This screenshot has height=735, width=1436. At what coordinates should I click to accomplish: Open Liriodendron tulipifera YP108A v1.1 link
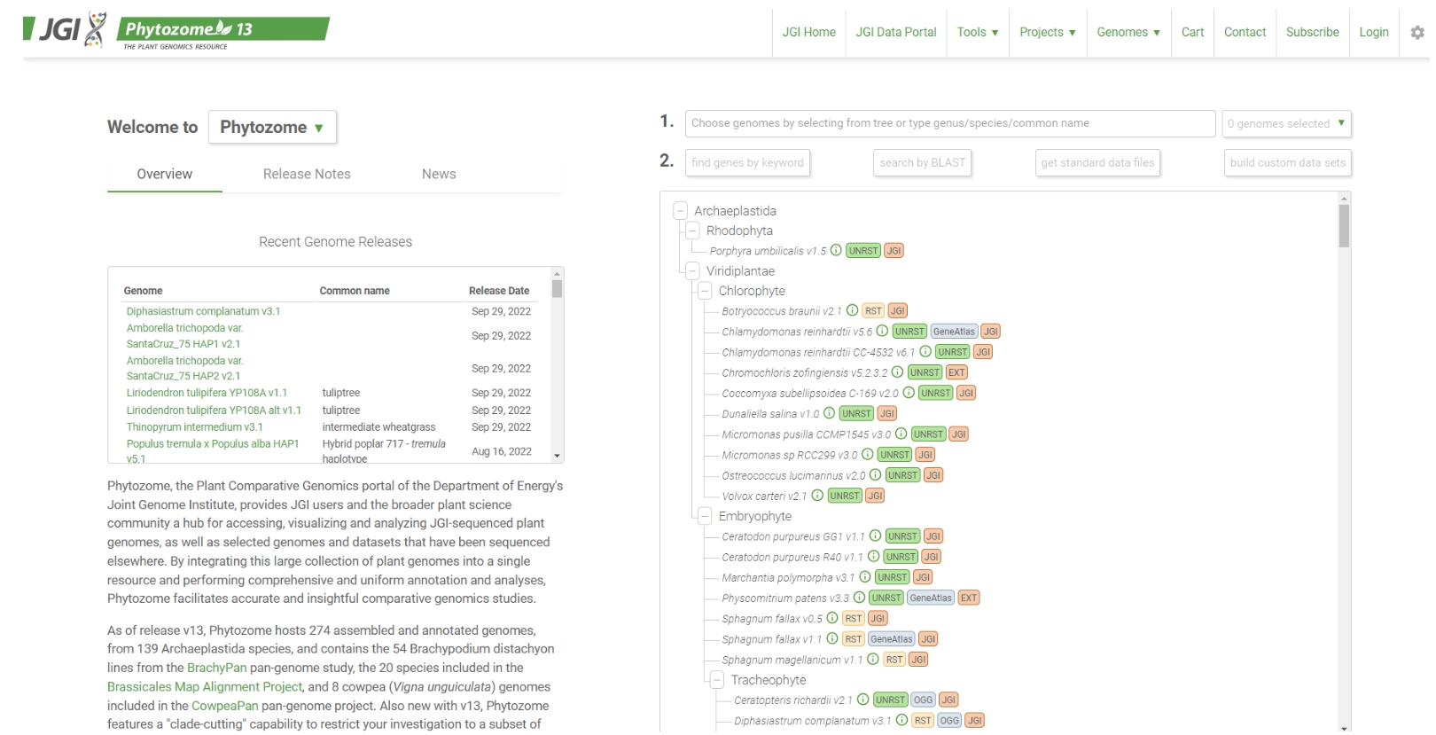tap(207, 393)
